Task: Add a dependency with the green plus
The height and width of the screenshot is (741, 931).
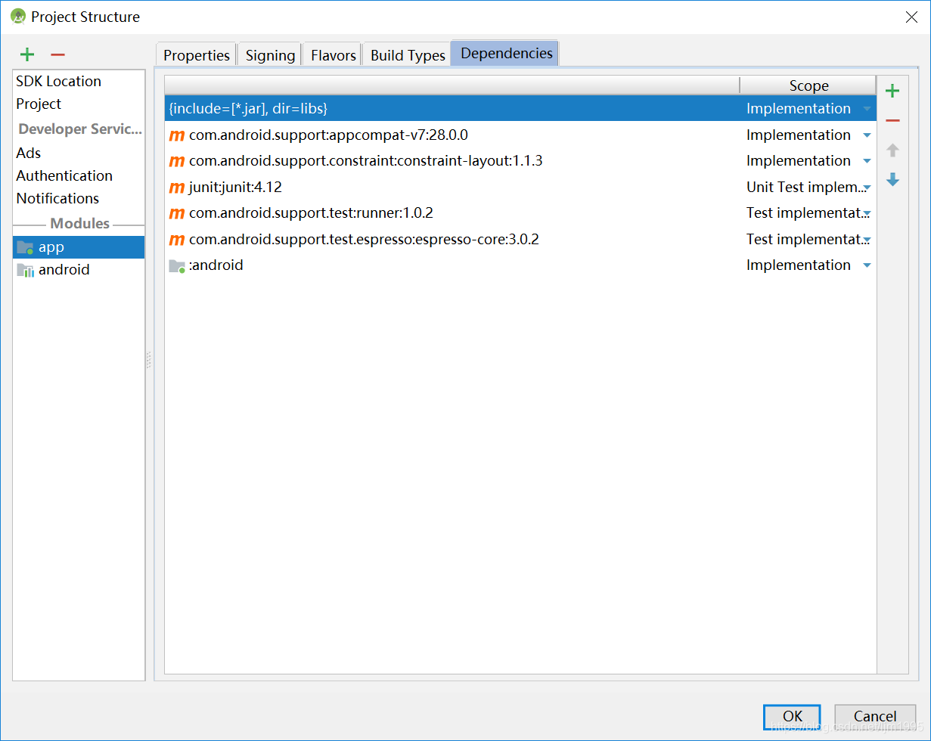Action: pyautogui.click(x=892, y=91)
